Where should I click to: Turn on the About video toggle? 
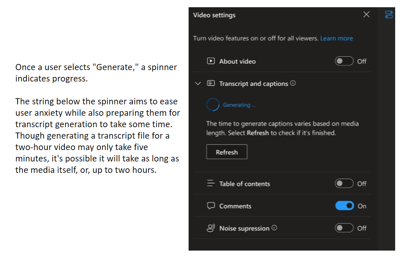point(344,61)
